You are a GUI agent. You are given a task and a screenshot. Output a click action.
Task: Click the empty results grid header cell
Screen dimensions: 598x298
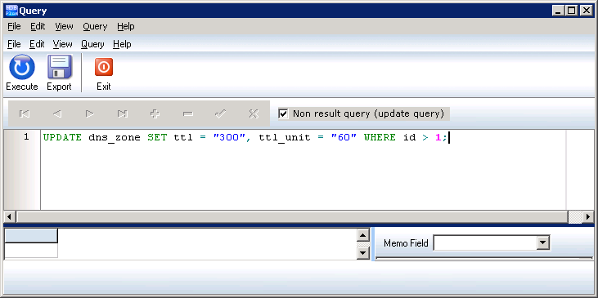[31, 236]
